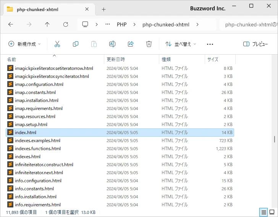Viewport: 278px width, 217px height.
Task: Add a new tab with plus button
Action: pos(104,10)
